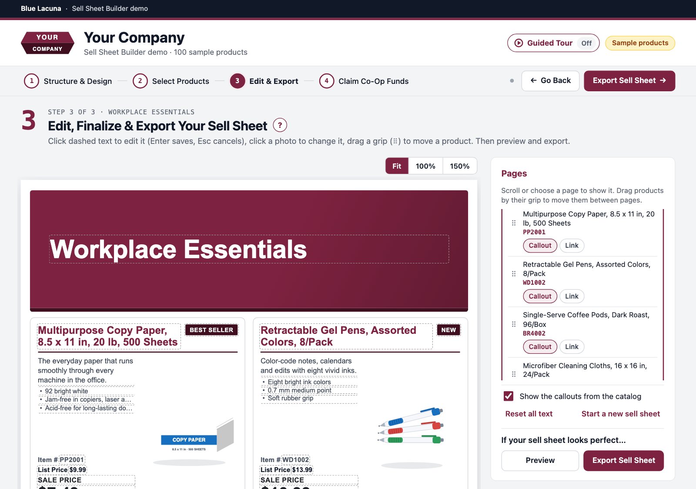Set zoom to 100%

425,166
